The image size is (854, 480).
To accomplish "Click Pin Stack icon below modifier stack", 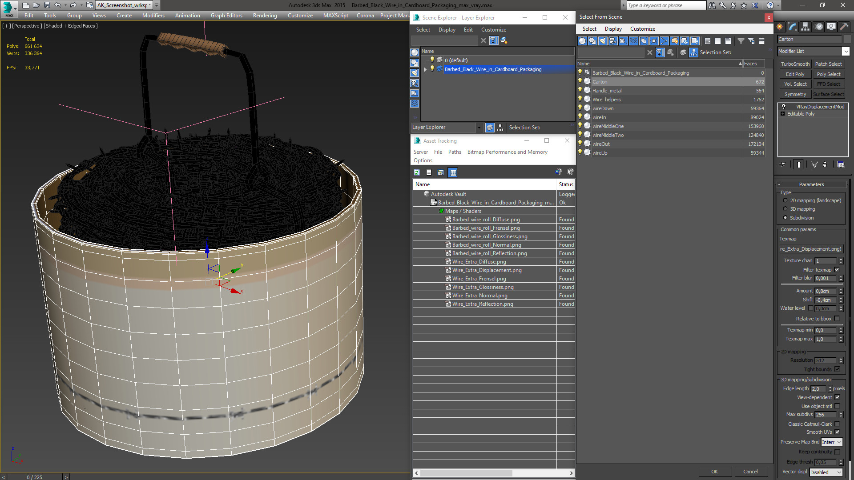I will pos(783,164).
